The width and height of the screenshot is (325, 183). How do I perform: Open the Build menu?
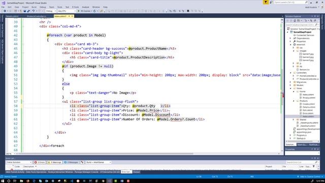pyautogui.click(x=34, y=7)
